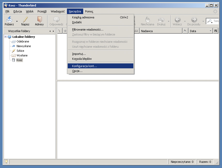Click the Pobierz (get mail) icon
The height and width of the screenshot is (168, 222).
(x=9, y=20)
